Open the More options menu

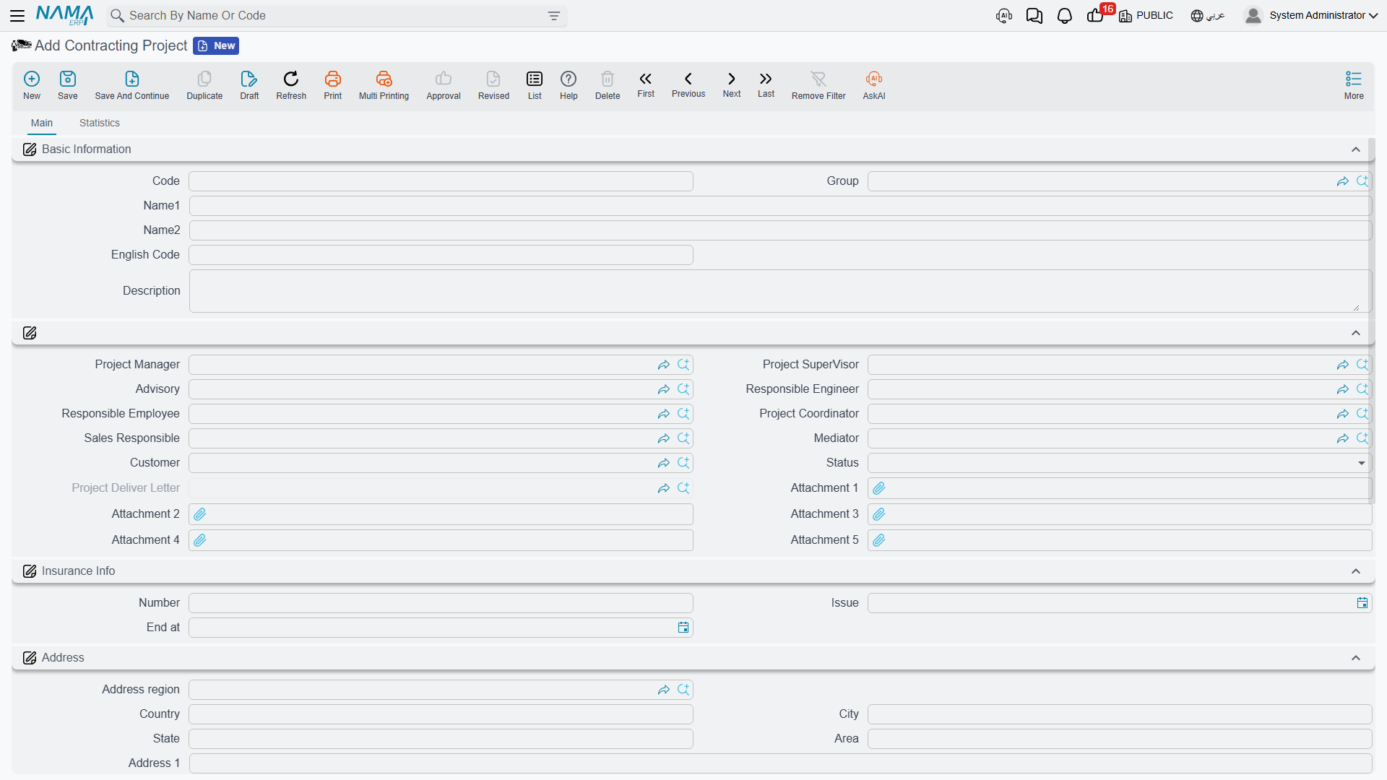tap(1354, 85)
